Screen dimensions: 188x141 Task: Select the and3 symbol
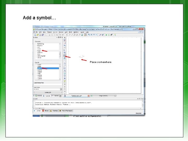[39, 73]
